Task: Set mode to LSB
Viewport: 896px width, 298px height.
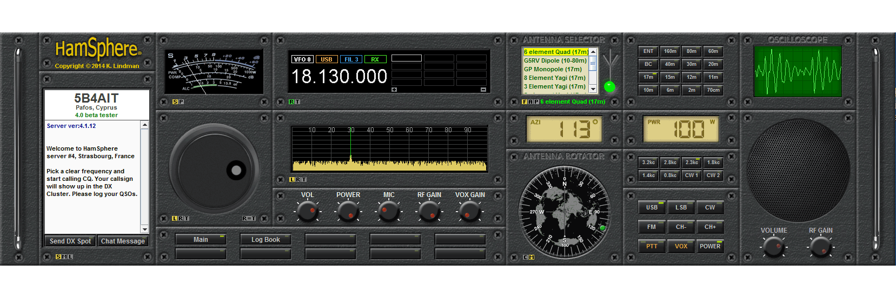Action: (681, 207)
